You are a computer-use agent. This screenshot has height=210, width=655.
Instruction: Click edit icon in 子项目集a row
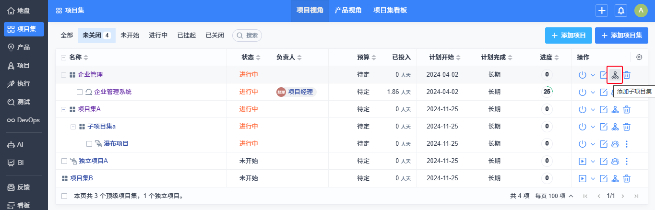tap(604, 127)
